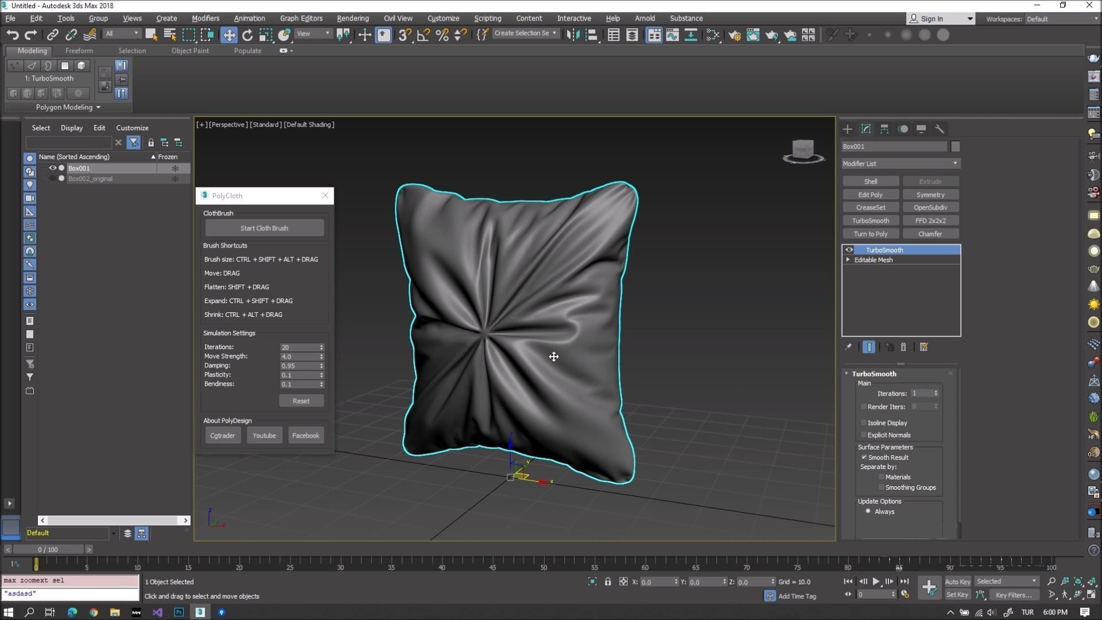This screenshot has height=620, width=1102.
Task: Open the Modifier List dropdown
Action: click(955, 163)
